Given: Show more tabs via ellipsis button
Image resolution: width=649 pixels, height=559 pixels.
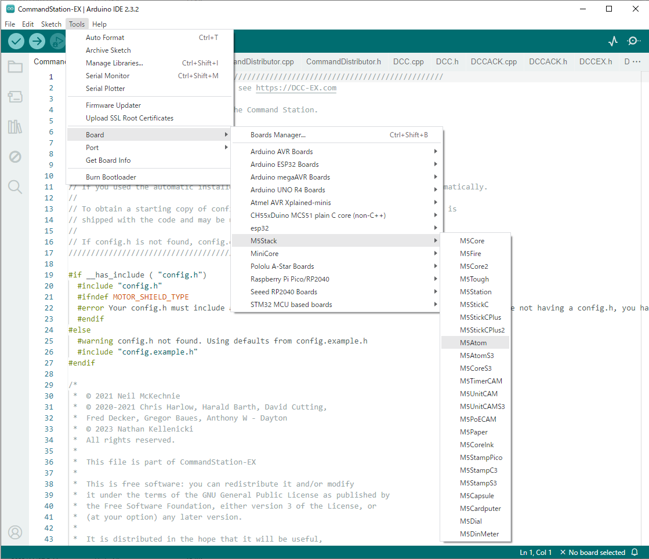Looking at the screenshot, I should coord(636,61).
